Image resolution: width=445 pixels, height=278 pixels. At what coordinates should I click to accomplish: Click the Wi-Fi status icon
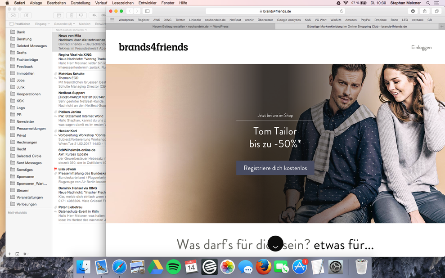346,3
